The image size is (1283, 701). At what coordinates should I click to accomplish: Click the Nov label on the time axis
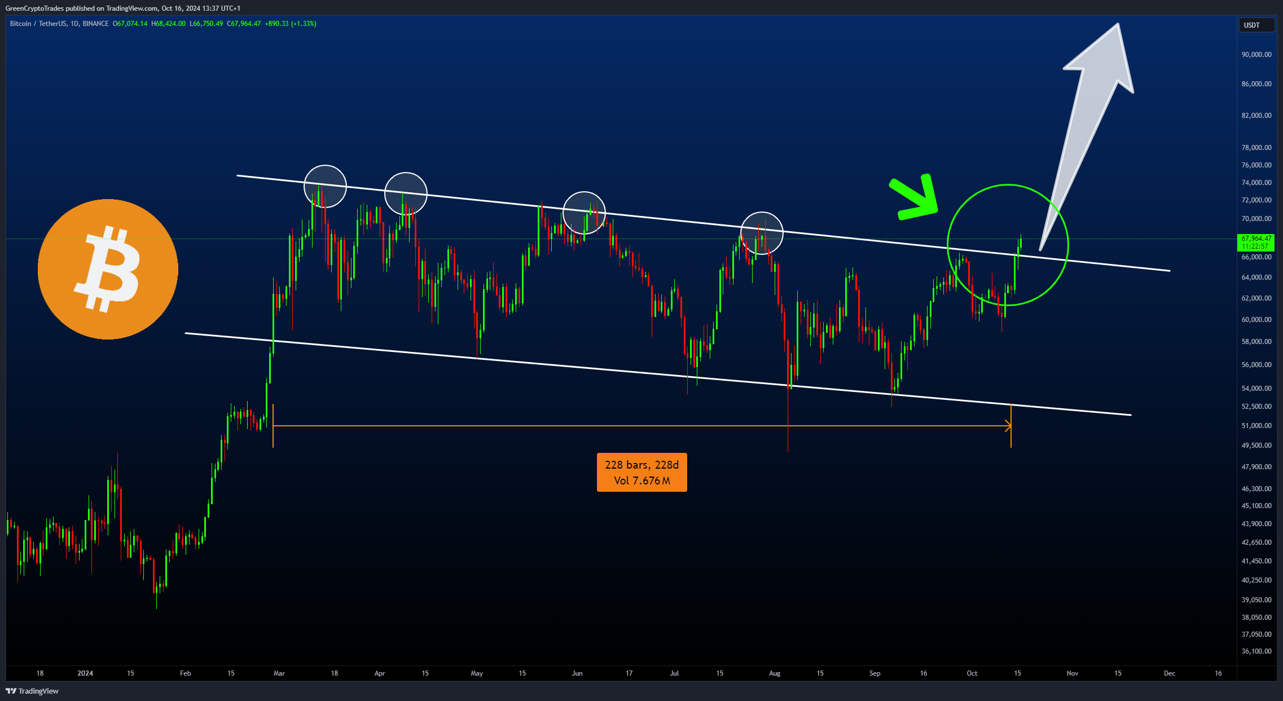tap(1073, 673)
